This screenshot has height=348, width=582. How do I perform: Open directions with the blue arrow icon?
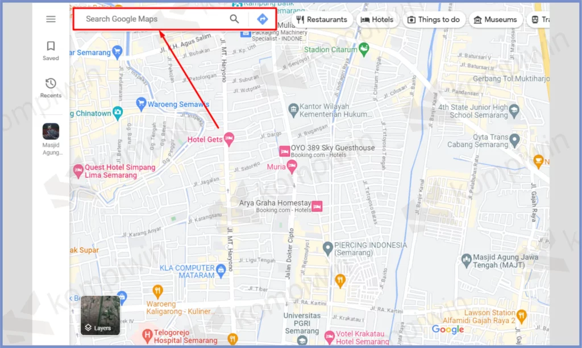click(x=263, y=19)
